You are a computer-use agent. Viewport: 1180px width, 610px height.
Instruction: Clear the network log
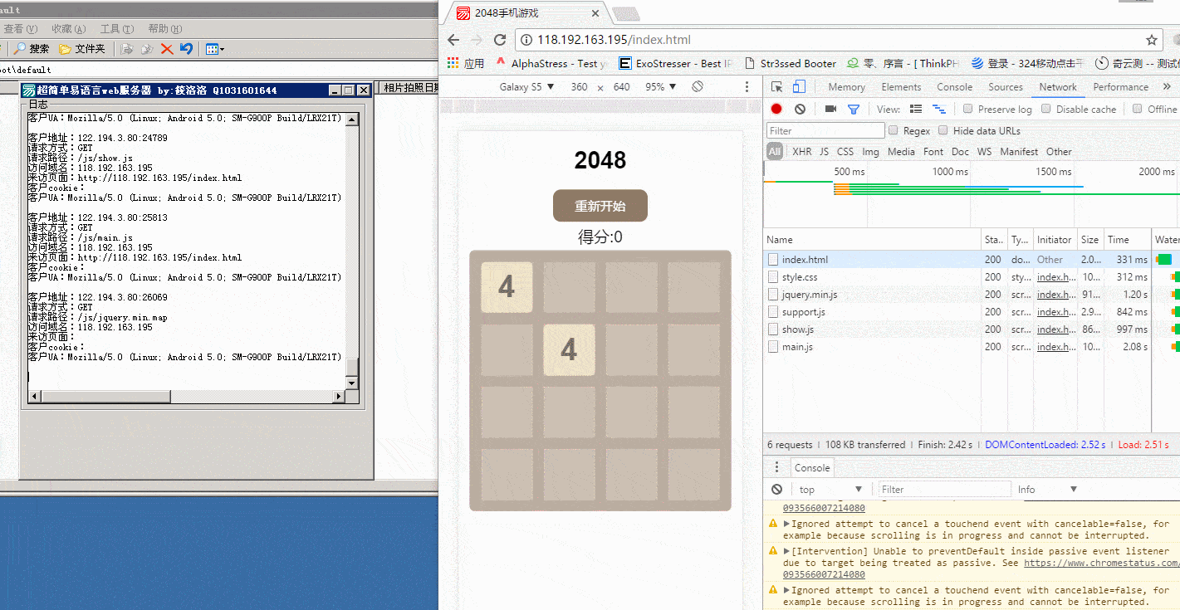(x=800, y=109)
